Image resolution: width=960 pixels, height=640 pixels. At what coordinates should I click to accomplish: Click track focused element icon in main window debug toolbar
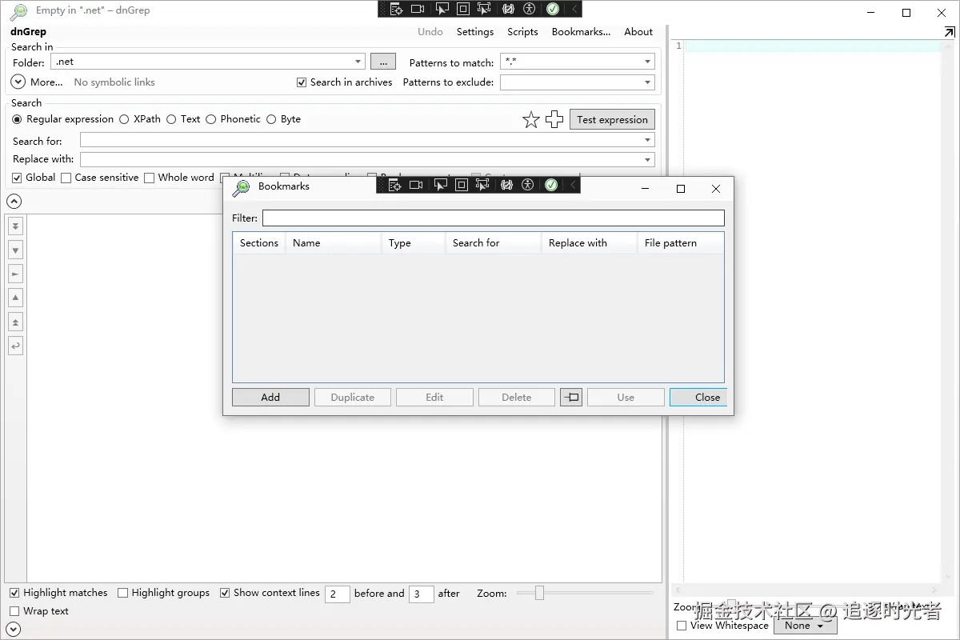pos(484,9)
